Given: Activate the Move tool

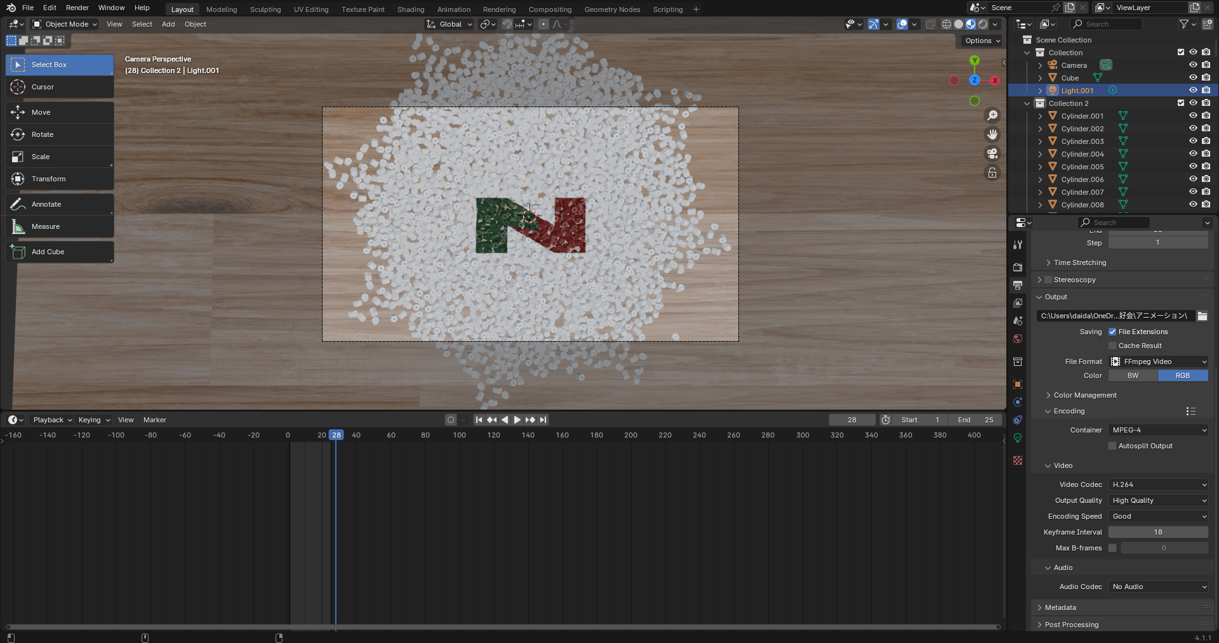Looking at the screenshot, I should pos(60,112).
